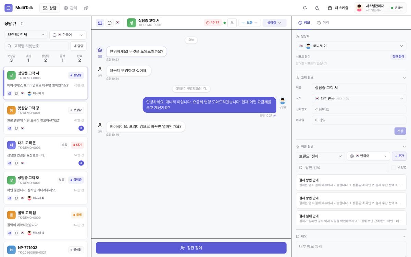Open the 보통 priority dropdown
The width and height of the screenshot is (411, 257).
(x=250, y=23)
